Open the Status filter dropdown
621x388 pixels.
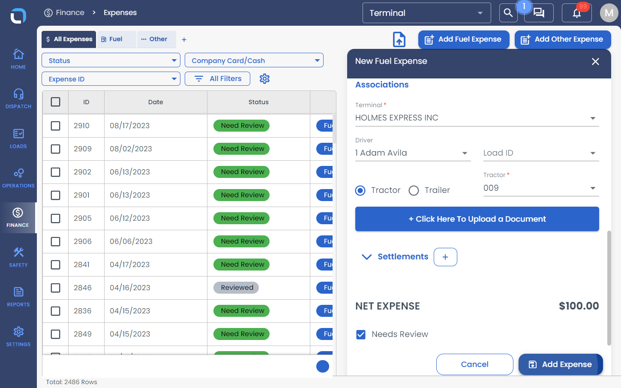click(111, 60)
